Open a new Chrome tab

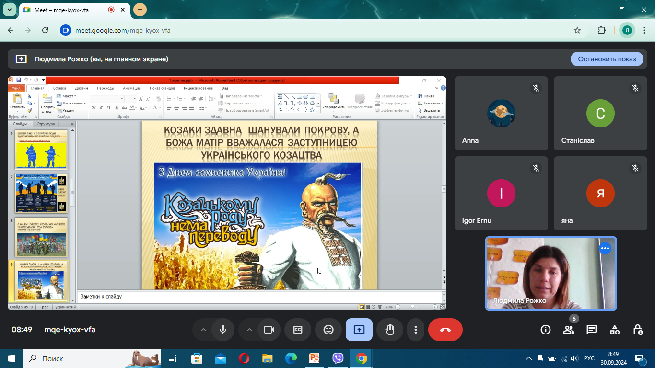coord(140,9)
